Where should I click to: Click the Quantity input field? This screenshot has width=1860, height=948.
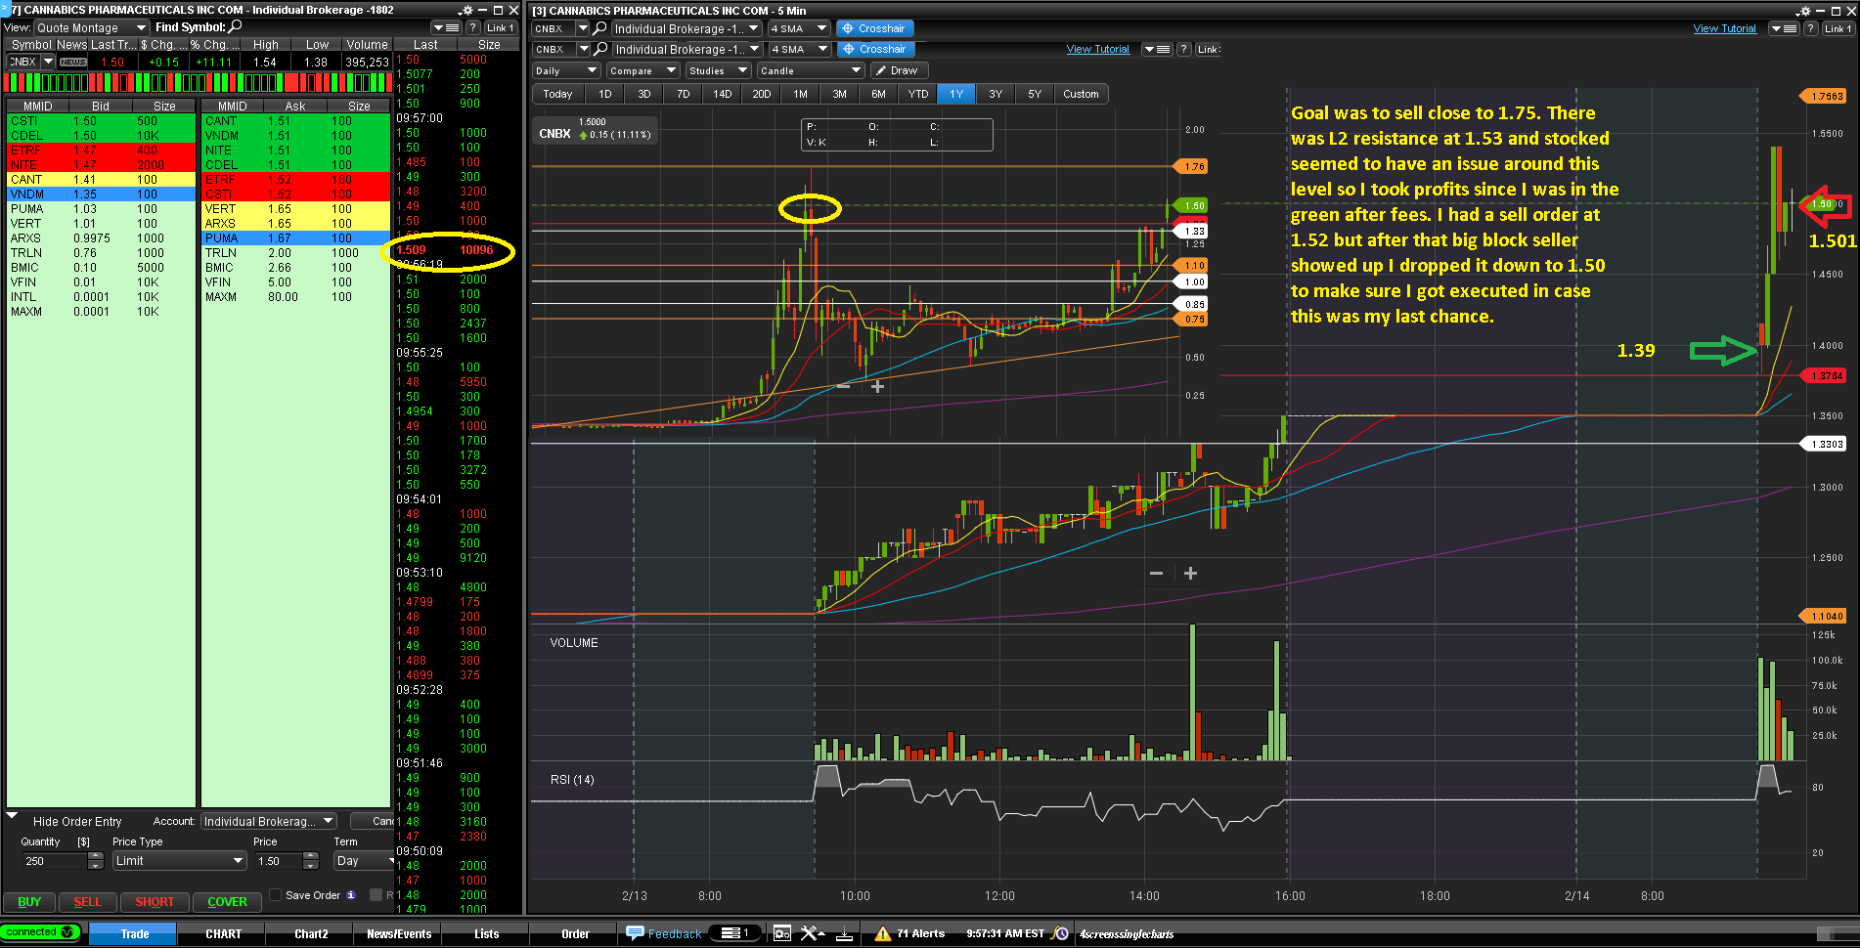55,861
